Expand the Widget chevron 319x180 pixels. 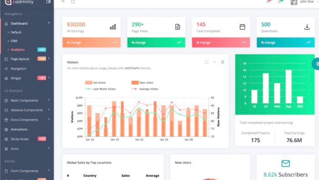[x=49, y=78]
